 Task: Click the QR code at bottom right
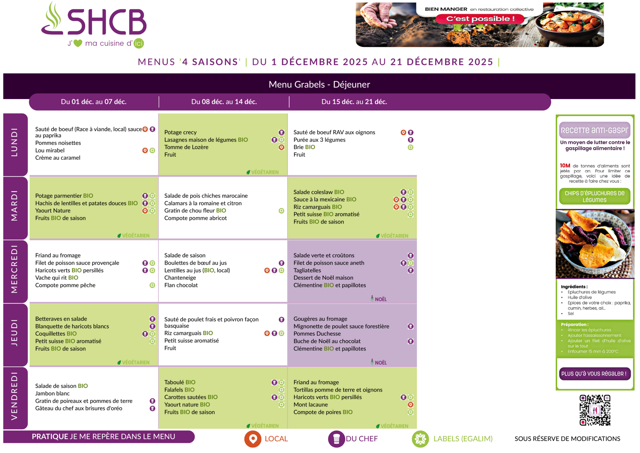pyautogui.click(x=595, y=410)
